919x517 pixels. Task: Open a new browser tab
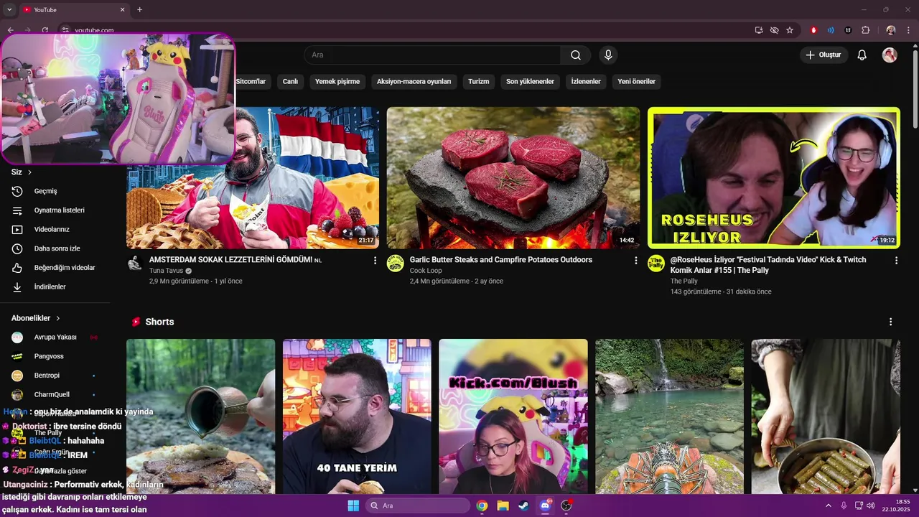(139, 10)
